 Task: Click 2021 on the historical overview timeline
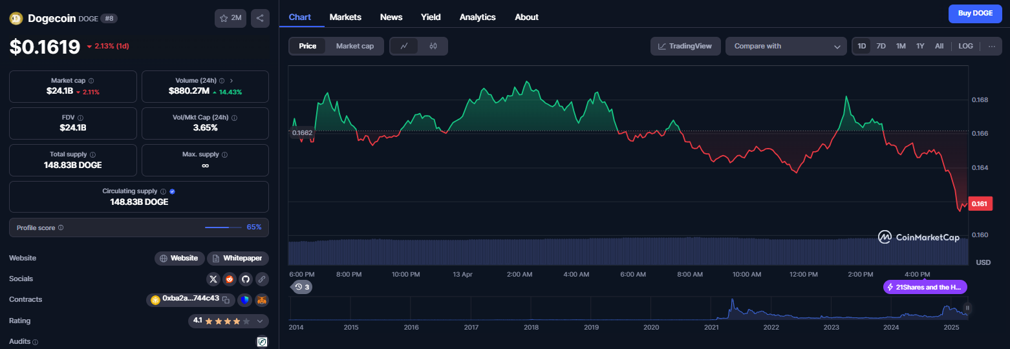click(711, 328)
